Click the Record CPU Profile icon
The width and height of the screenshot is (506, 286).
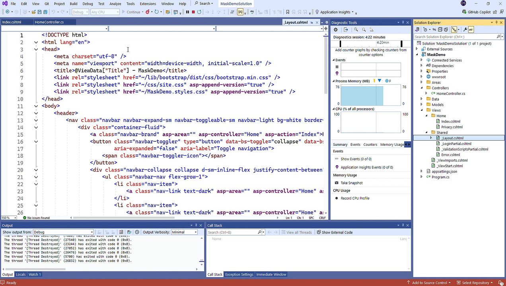(x=337, y=198)
